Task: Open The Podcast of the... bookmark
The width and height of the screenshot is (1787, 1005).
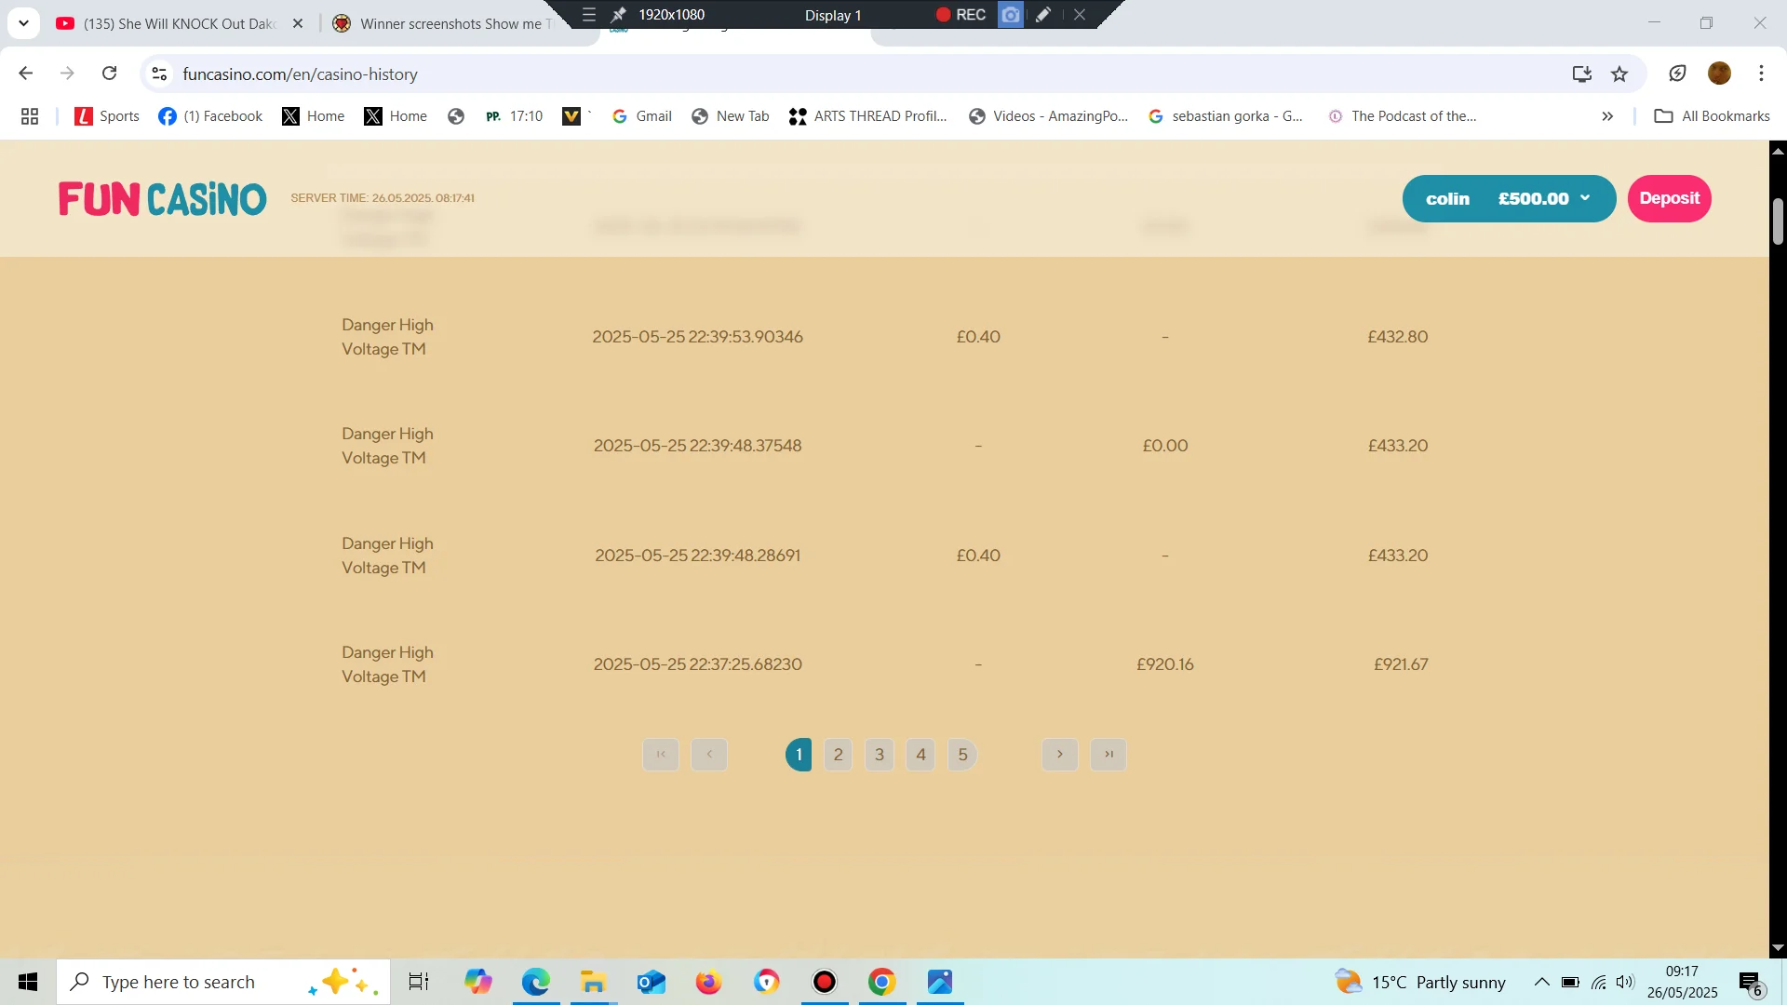Action: coord(1403,116)
